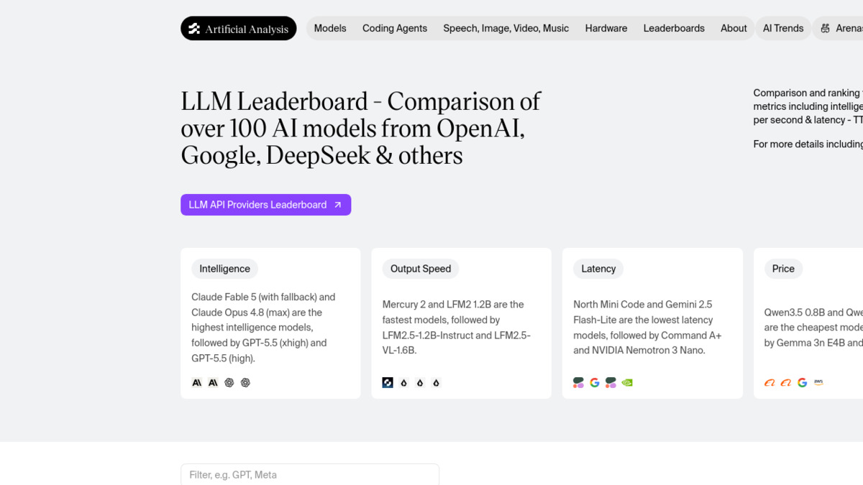
Task: Click the Qwen3.5 0.8B cheapest models text
Action: (813, 328)
